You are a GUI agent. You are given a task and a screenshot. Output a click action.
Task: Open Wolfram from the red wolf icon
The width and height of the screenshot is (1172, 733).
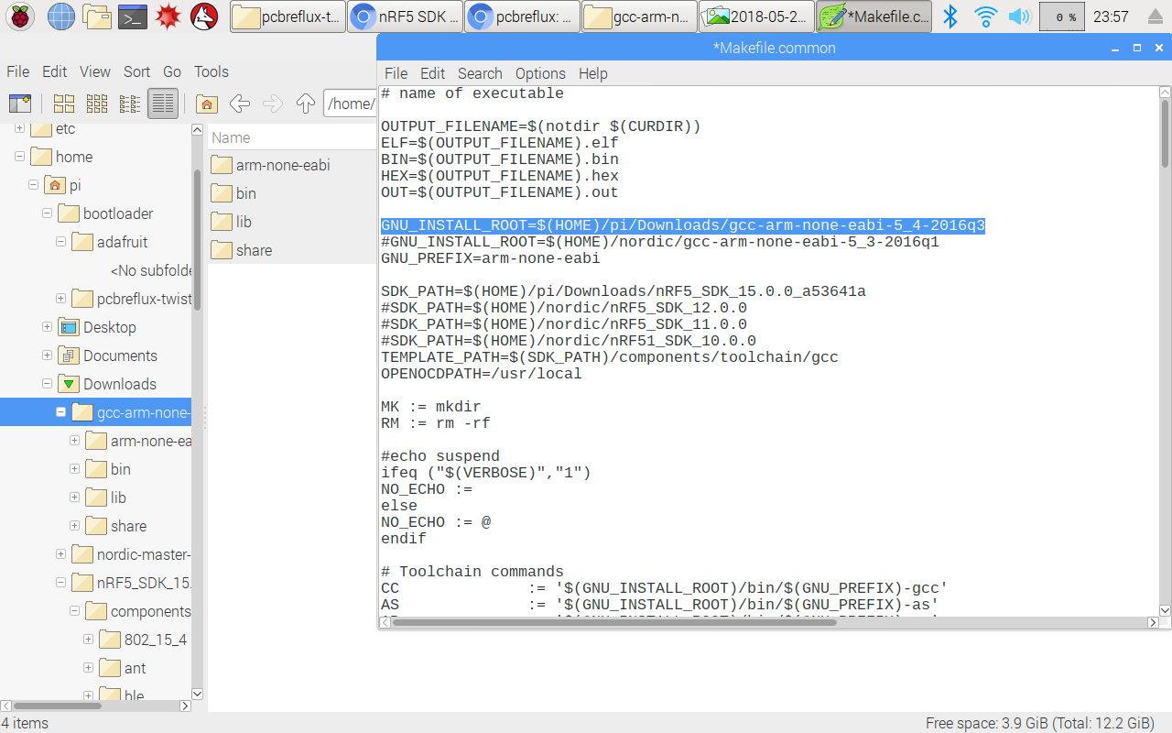click(204, 16)
